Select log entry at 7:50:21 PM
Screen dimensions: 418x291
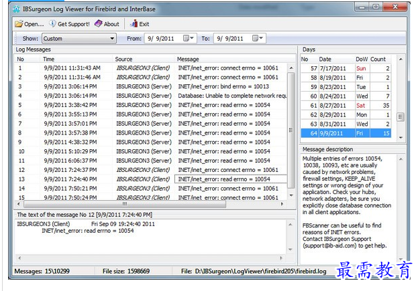[151, 189]
